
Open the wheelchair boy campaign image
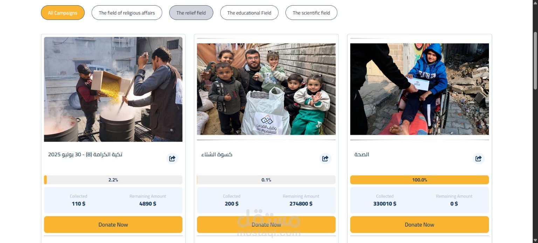419,89
